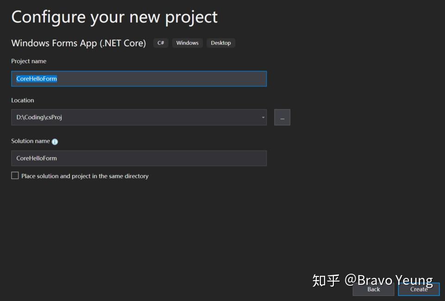Click the 知乎 watermark logo
The image size is (445, 301).
pos(326,280)
